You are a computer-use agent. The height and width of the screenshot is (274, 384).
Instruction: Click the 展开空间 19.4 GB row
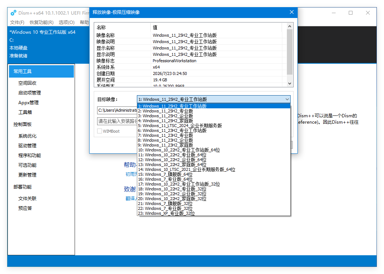coord(190,80)
